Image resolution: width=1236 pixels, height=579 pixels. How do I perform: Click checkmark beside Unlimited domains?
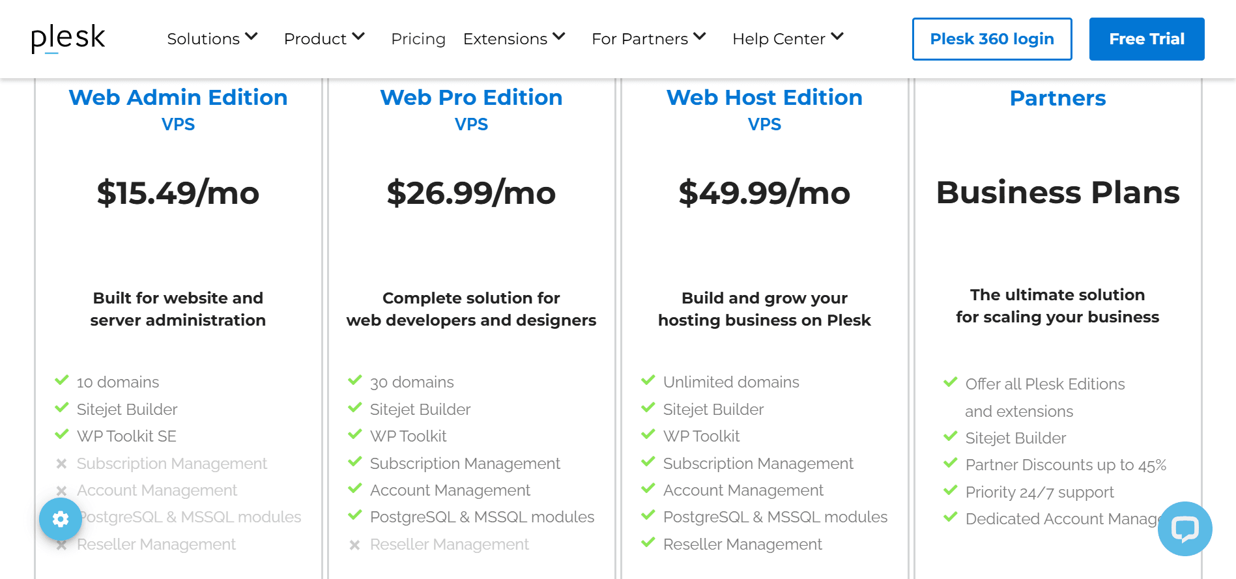[x=648, y=380]
